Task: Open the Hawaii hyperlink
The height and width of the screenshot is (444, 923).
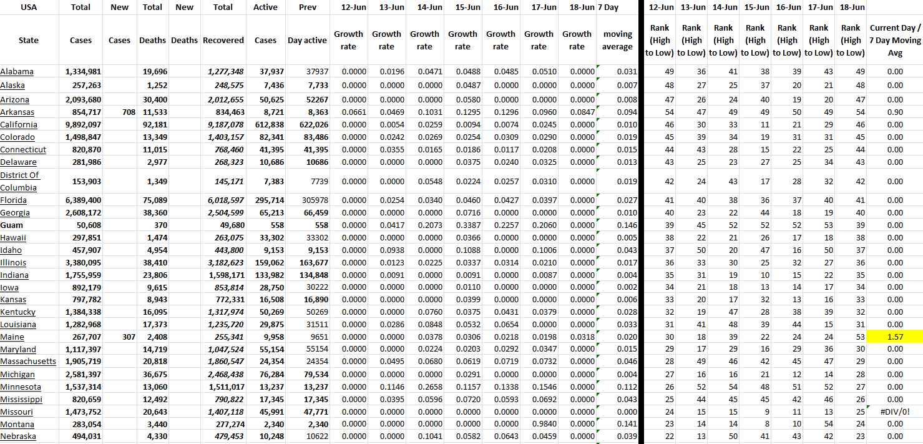Action: tap(13, 238)
